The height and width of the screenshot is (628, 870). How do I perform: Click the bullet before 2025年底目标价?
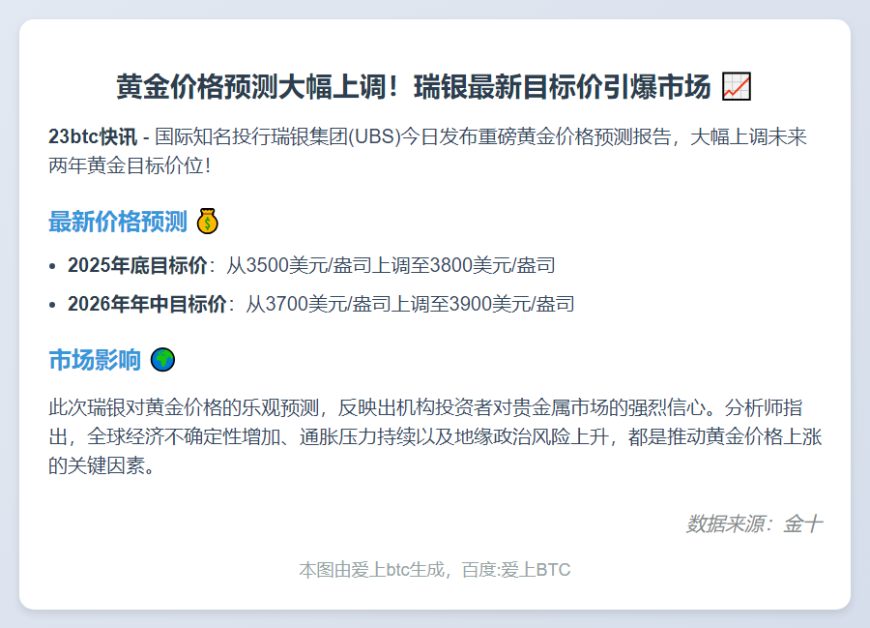point(50,265)
